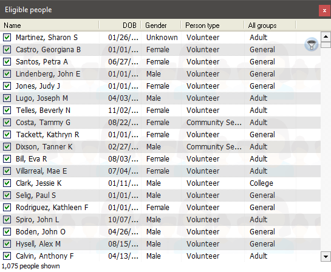
Task: Close the Eligible people panel
Action: [324, 10]
